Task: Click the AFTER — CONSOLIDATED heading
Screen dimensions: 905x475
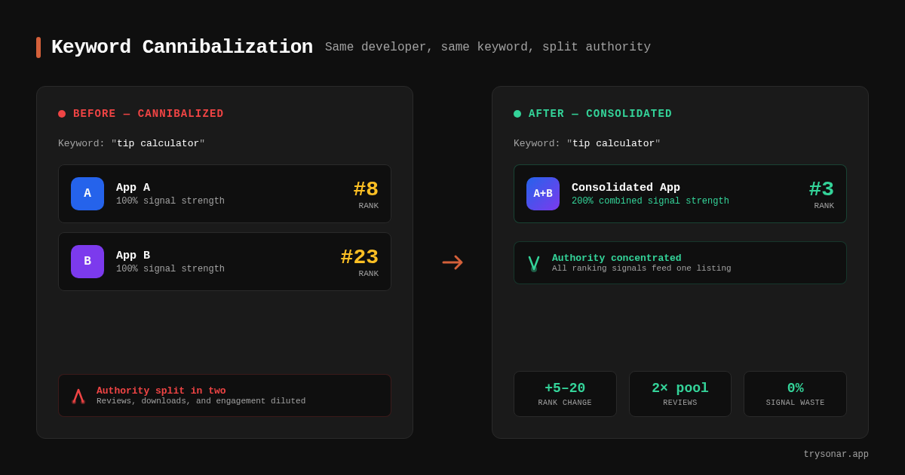Action: pyautogui.click(x=600, y=114)
